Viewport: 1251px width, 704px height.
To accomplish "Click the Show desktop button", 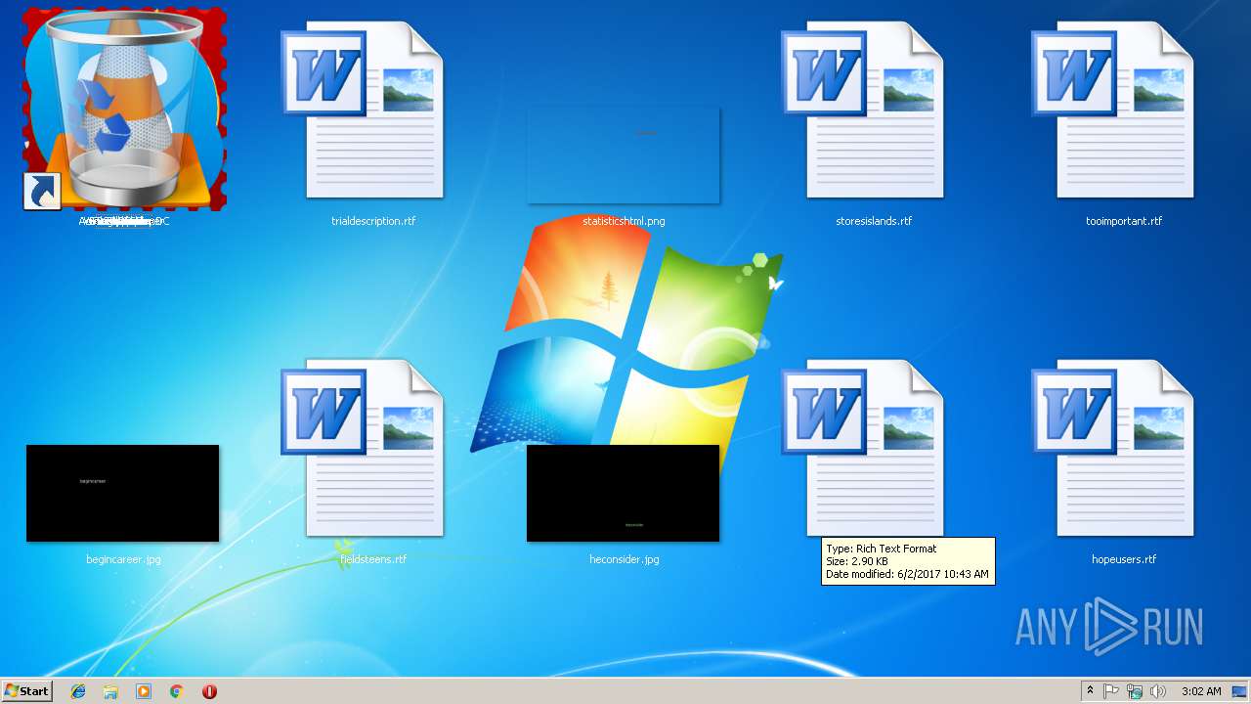I will coord(1240,691).
